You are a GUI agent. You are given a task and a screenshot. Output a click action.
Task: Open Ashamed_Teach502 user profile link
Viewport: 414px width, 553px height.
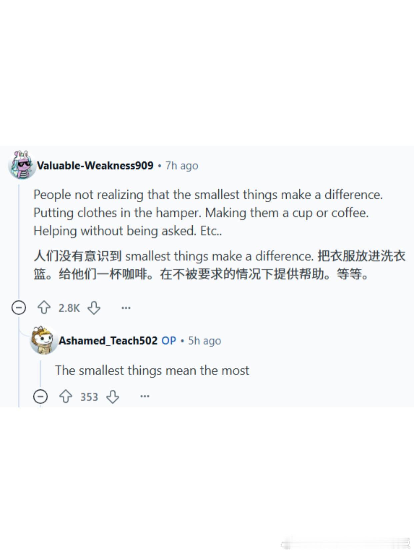108,341
